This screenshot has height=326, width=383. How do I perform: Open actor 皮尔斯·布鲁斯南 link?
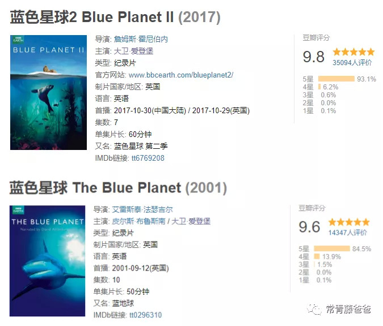tap(139, 221)
